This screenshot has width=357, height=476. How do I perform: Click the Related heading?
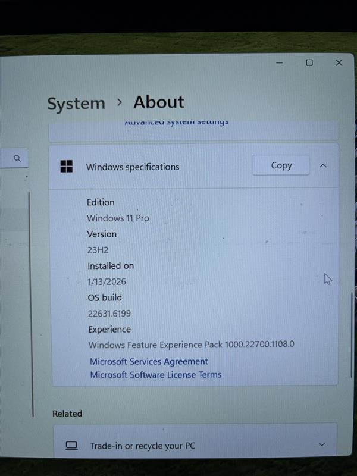tap(67, 414)
